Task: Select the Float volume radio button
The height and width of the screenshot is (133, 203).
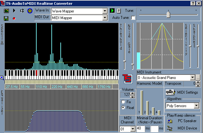Action: (123, 108)
